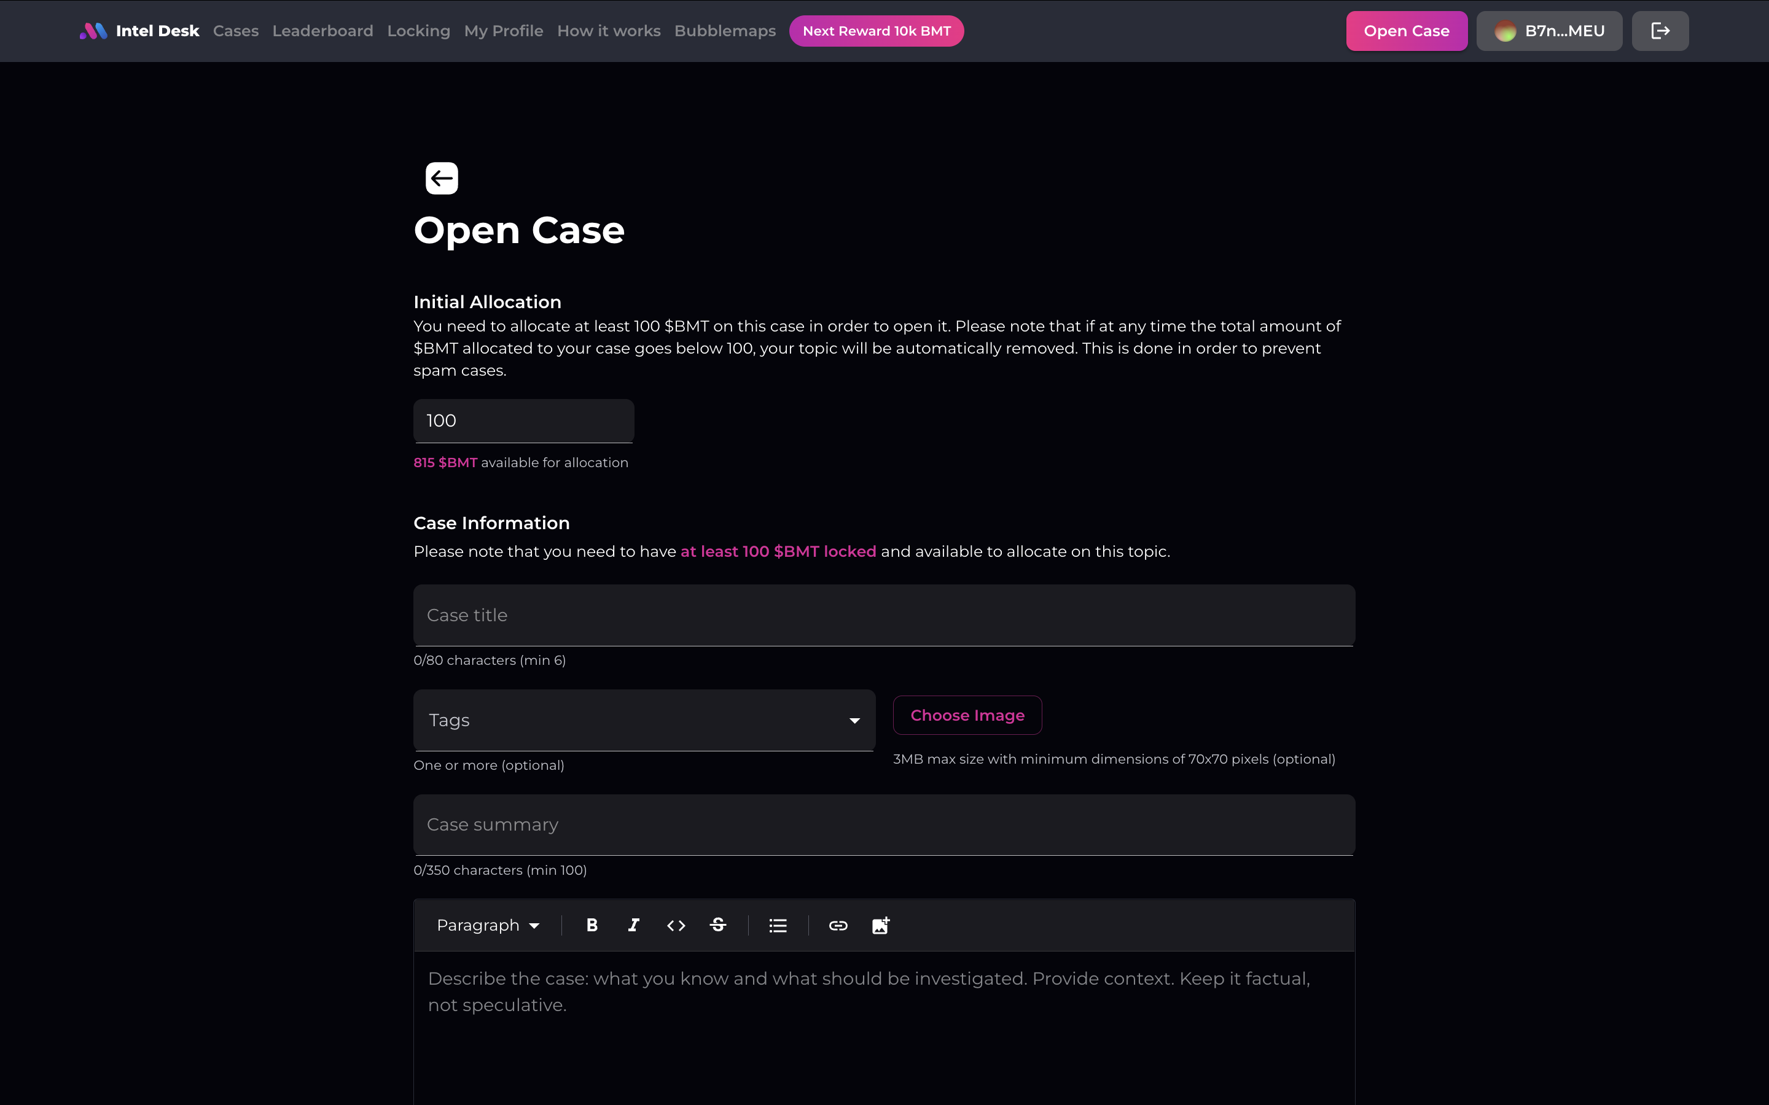Open the Paragraph style dropdown

[488, 925]
